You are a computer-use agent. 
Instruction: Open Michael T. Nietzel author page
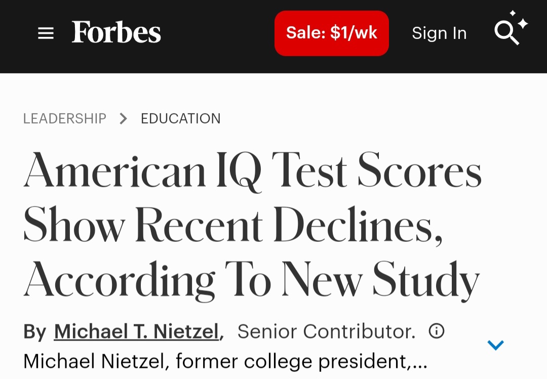pos(137,331)
